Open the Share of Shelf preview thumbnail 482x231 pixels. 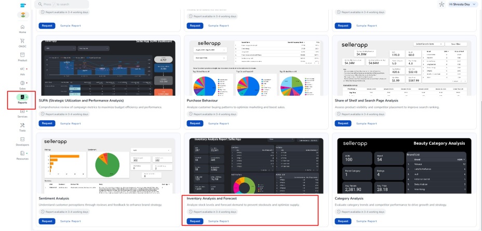tap(404, 68)
